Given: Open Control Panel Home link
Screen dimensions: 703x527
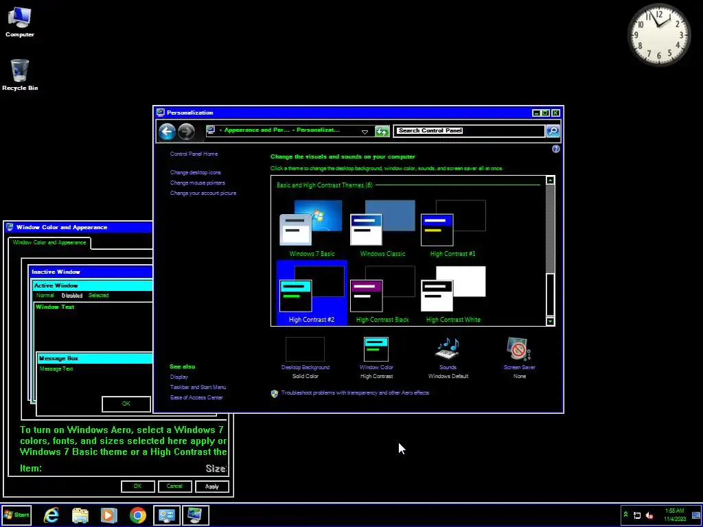Looking at the screenshot, I should 194,154.
